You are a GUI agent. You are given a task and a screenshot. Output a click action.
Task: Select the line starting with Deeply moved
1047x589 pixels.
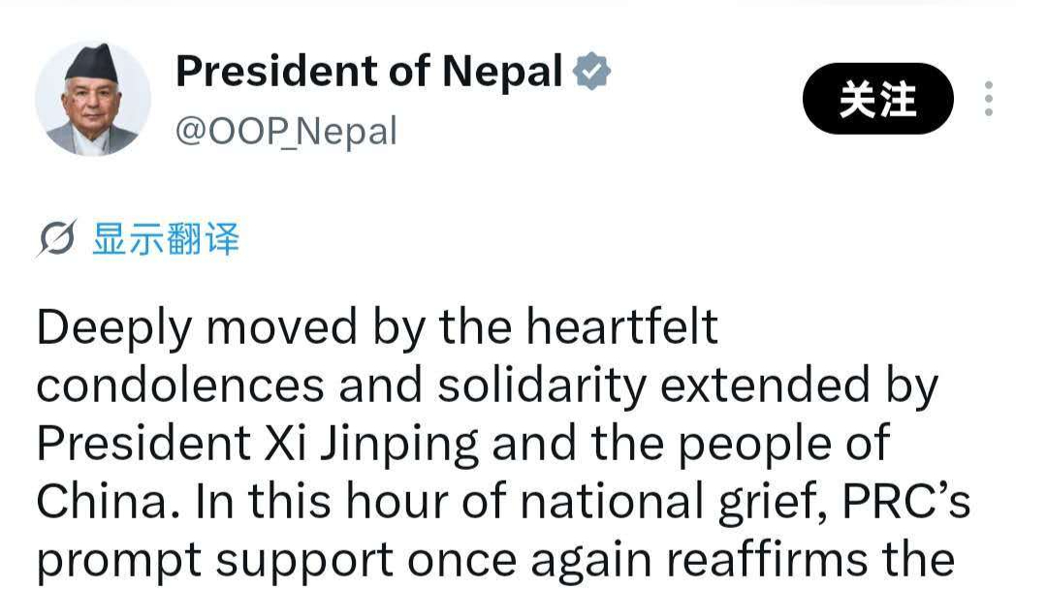377,327
